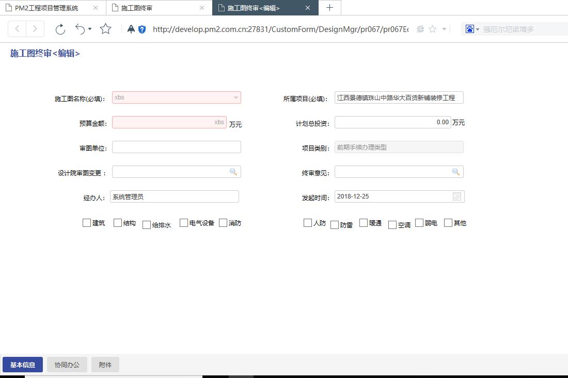Select the 其他 checkbox
This screenshot has height=378, width=568.
[x=448, y=223]
